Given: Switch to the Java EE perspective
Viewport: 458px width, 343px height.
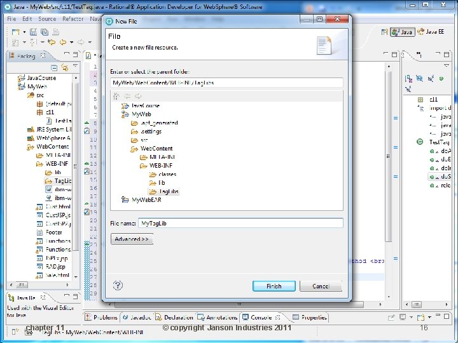Looking at the screenshot, I should point(431,32).
